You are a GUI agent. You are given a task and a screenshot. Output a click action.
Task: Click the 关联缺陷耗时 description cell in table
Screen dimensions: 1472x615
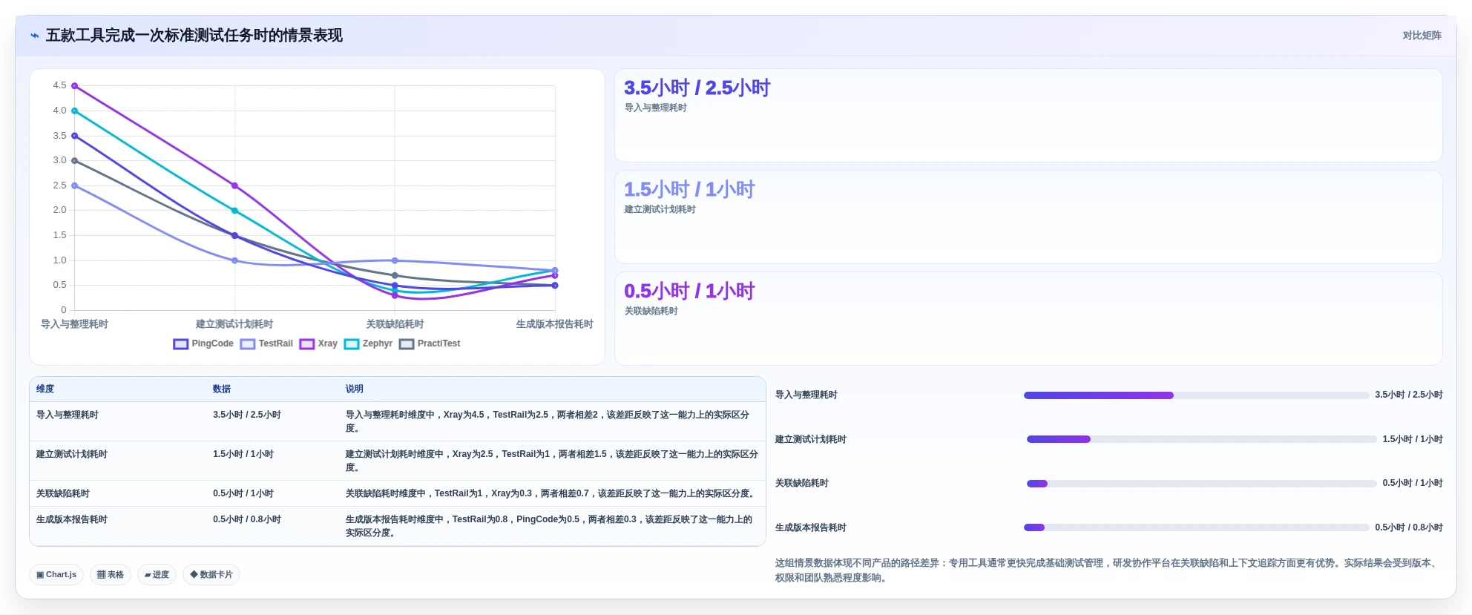(552, 493)
